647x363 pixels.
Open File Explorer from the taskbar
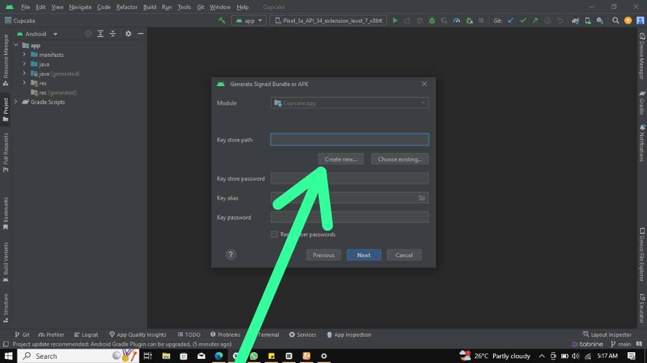[x=166, y=356]
